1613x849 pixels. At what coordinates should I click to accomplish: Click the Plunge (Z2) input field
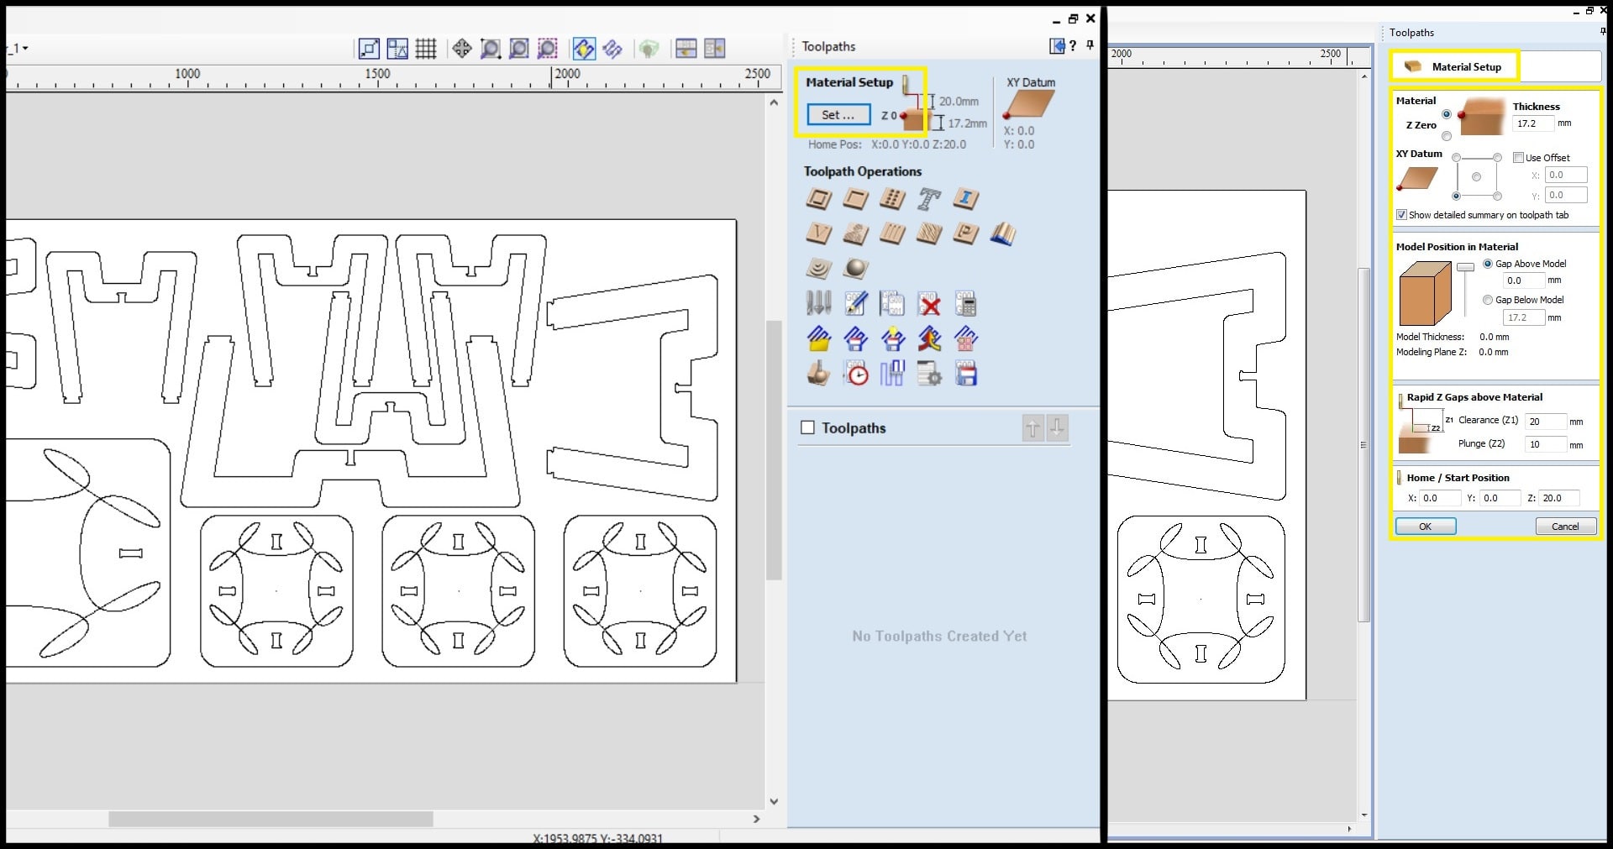click(x=1547, y=444)
